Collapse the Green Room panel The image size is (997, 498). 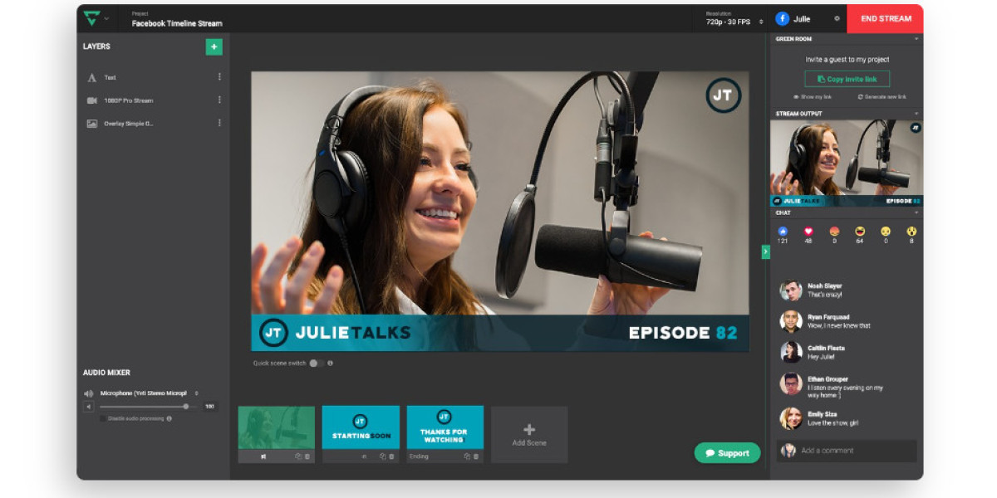tap(916, 38)
